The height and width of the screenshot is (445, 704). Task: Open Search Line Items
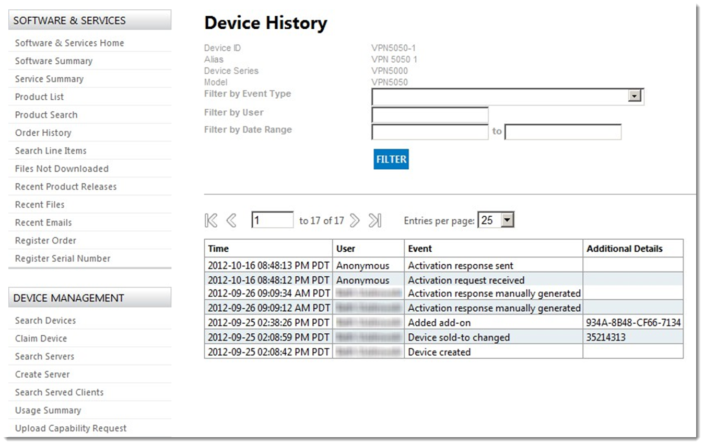click(51, 150)
